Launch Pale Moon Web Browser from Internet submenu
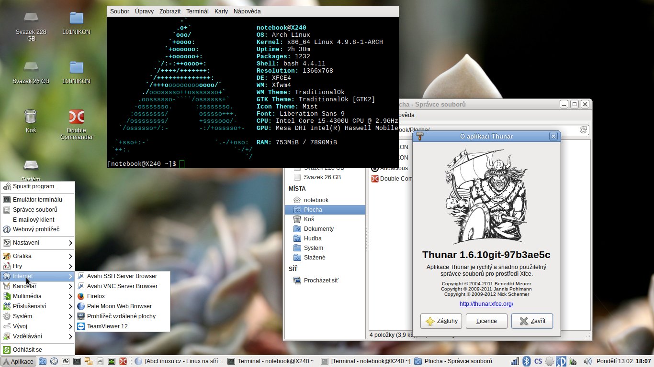The width and height of the screenshot is (654, 367). (123, 306)
